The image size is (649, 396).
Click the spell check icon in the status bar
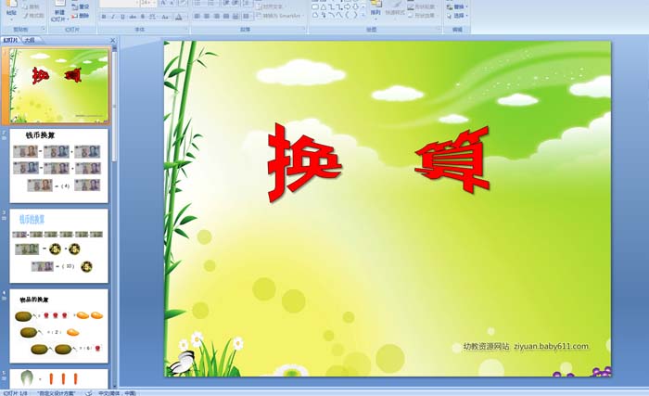89,393
